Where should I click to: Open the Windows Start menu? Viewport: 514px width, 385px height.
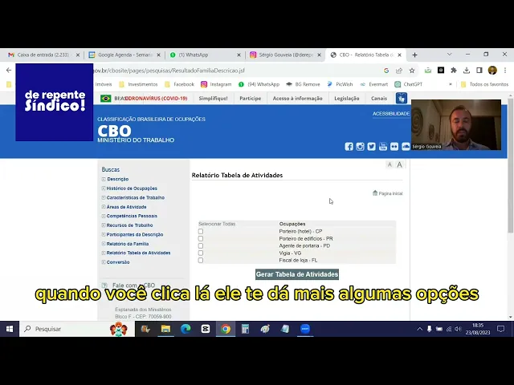pos(10,329)
